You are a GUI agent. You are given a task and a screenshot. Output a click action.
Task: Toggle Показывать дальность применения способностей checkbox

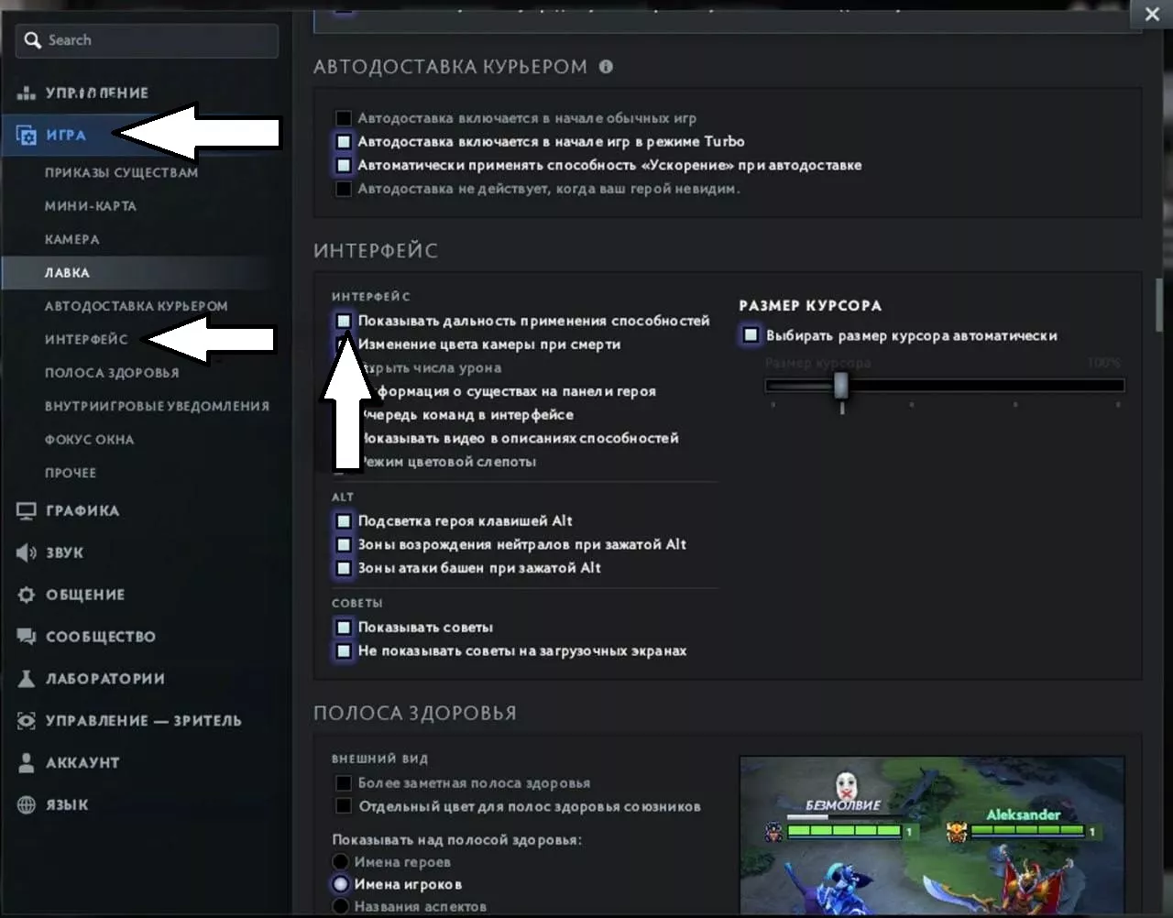pos(343,321)
